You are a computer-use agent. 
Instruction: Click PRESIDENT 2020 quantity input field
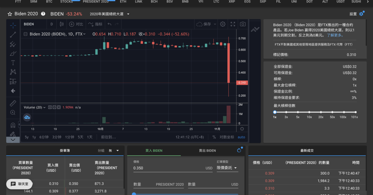(x=159, y=184)
